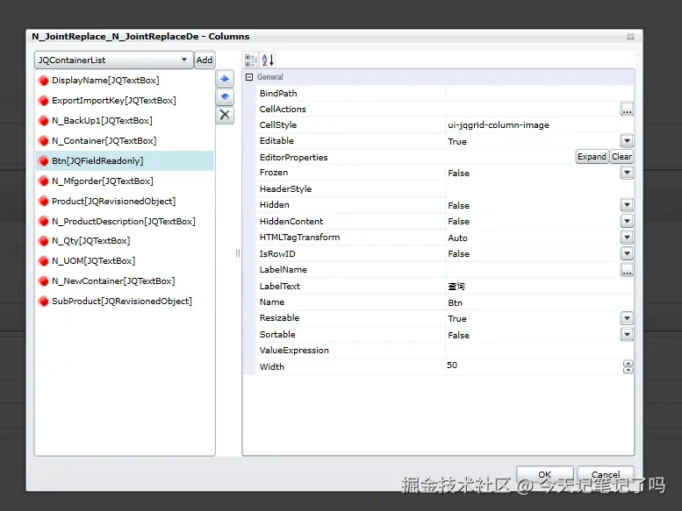
Task: Click the panel splitter grip handle
Action: [238, 253]
